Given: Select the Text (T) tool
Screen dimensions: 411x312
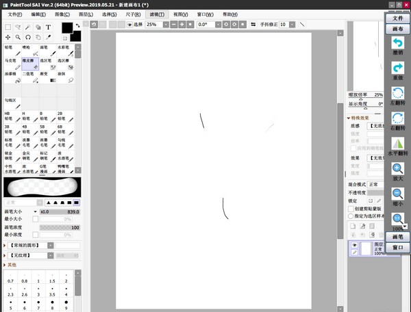Looking at the screenshot, I should [x=48, y=27].
